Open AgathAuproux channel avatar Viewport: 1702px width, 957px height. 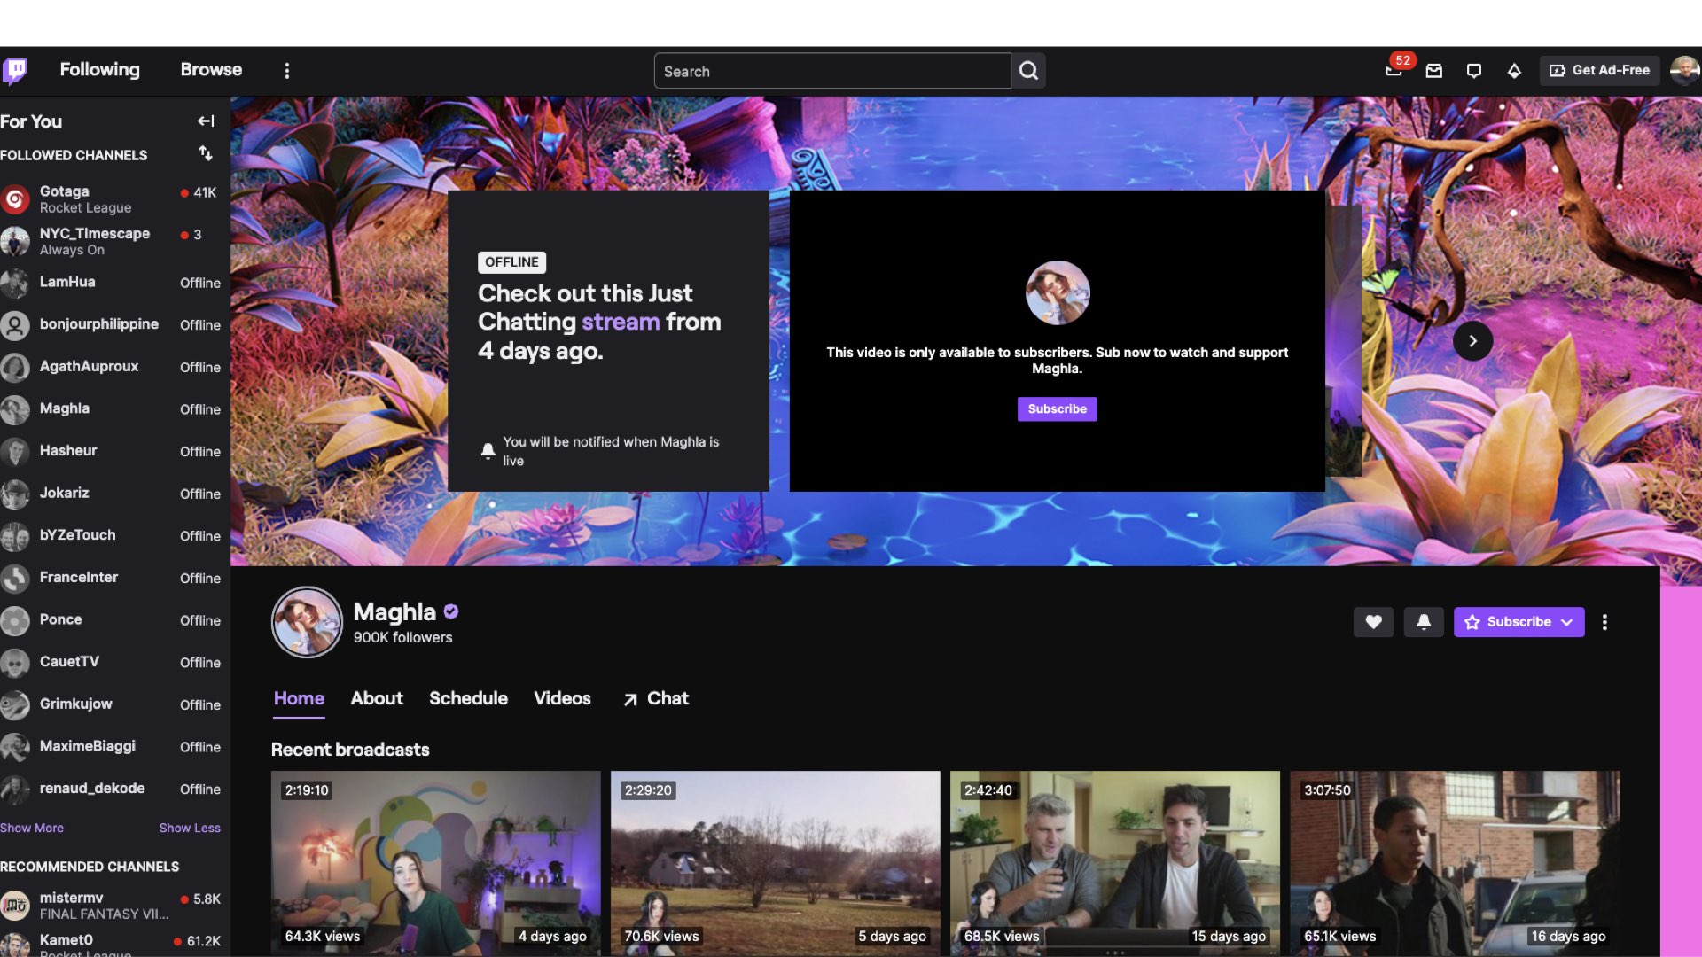tap(15, 368)
